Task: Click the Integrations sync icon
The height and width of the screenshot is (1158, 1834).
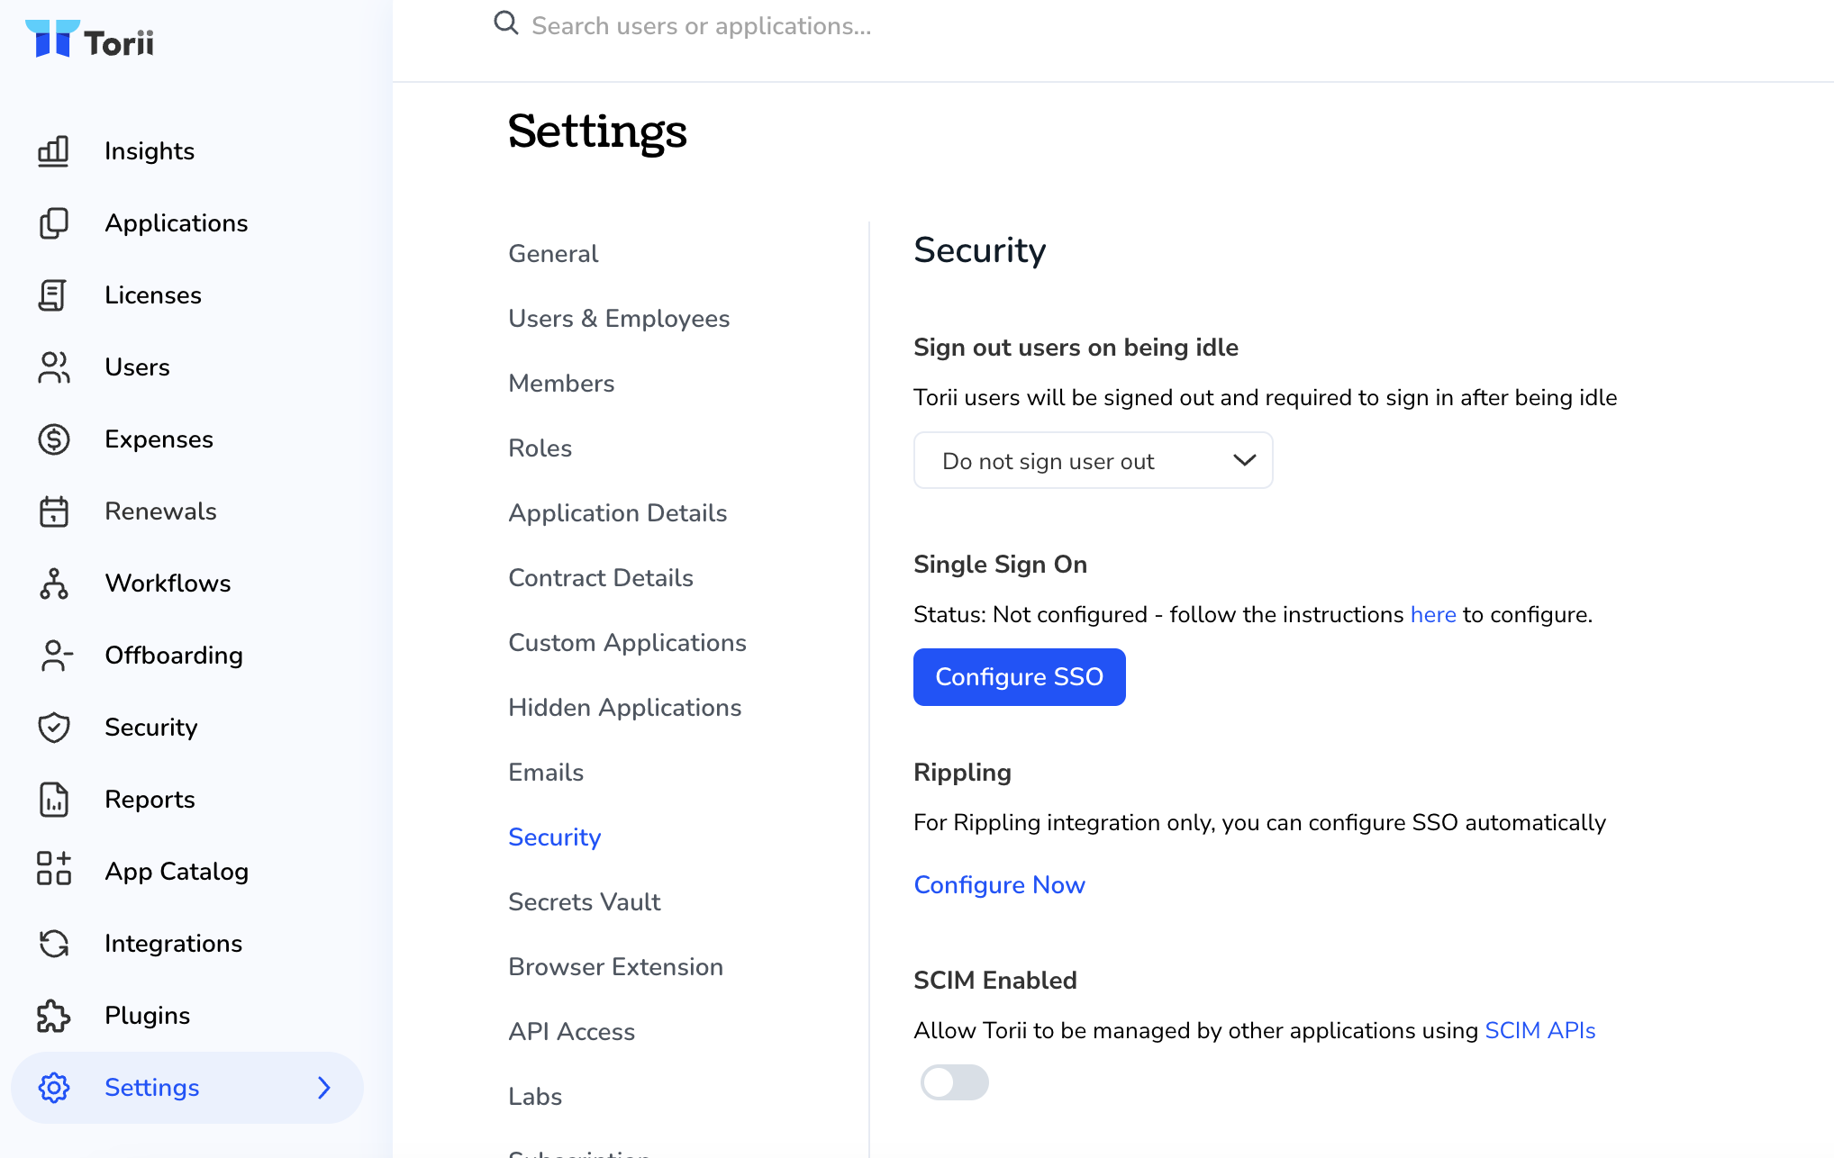Action: [53, 944]
